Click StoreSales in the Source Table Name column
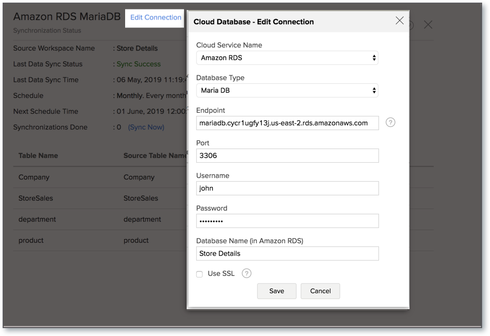Image resolution: width=490 pixels, height=336 pixels. coord(140,198)
